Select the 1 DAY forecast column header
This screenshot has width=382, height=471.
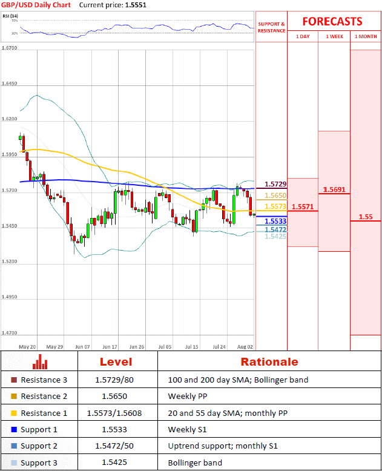303,36
